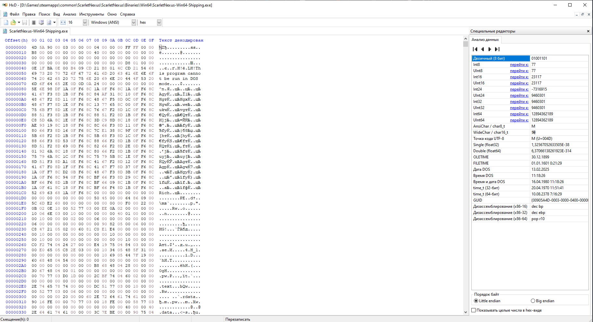The height and width of the screenshot is (322, 593).
Task: Click the Текст декодирован column header
Action: [181, 40]
